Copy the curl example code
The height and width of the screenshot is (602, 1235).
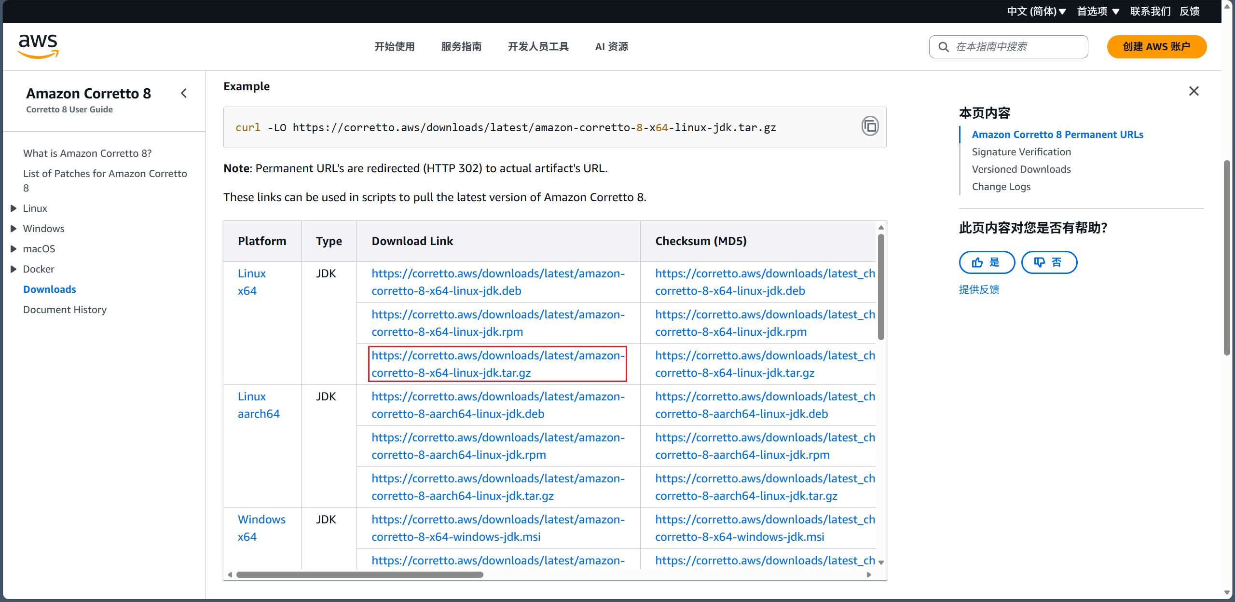(x=870, y=126)
